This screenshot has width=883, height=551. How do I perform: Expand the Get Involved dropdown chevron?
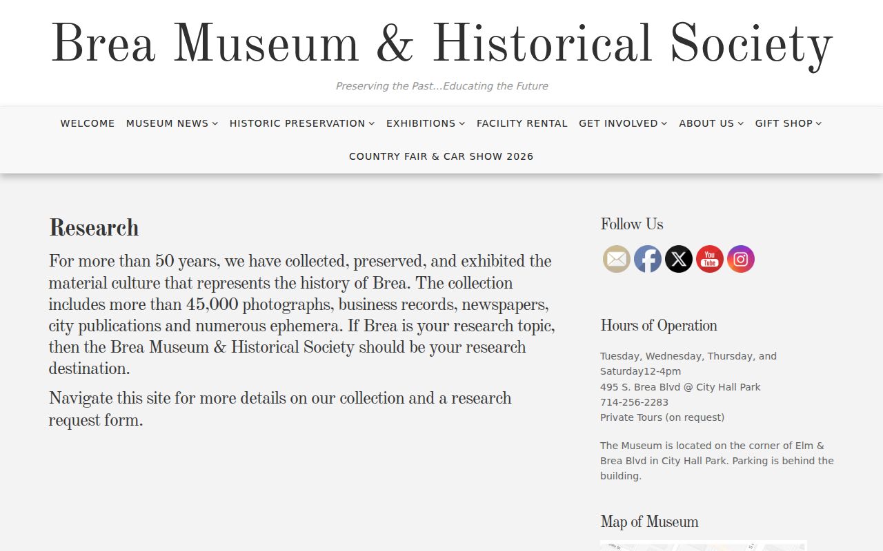(664, 124)
